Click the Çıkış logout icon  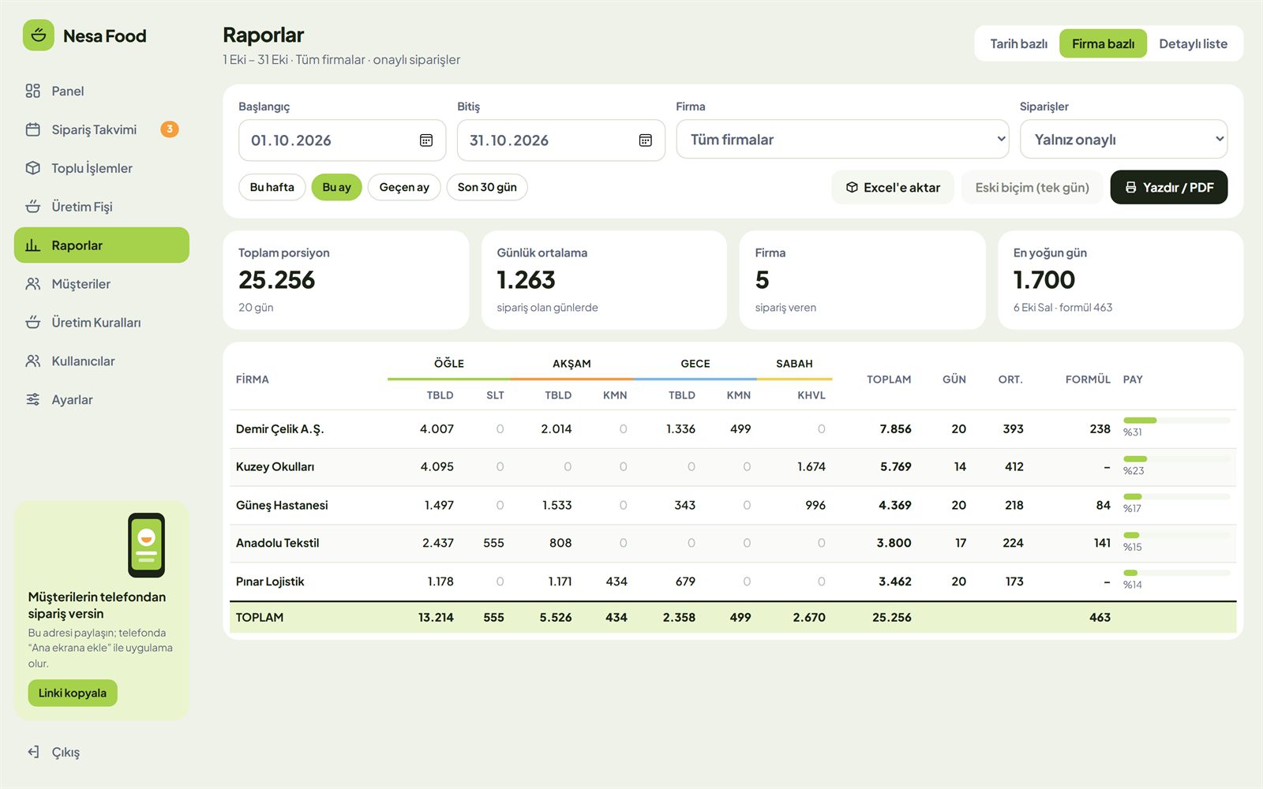click(32, 752)
